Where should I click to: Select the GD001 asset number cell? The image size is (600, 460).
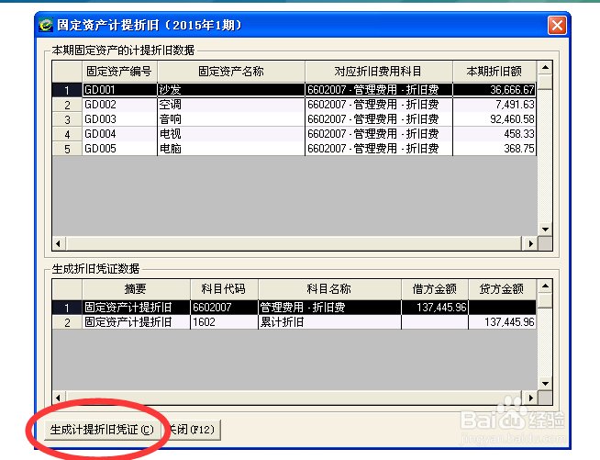point(119,90)
